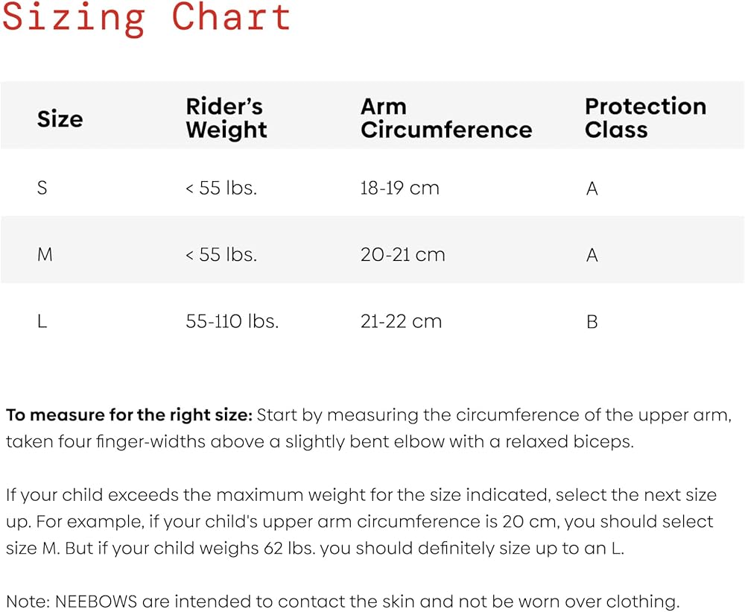745x612 pixels.
Task: Select the "Arm Circumference" column header
Action: click(x=446, y=118)
